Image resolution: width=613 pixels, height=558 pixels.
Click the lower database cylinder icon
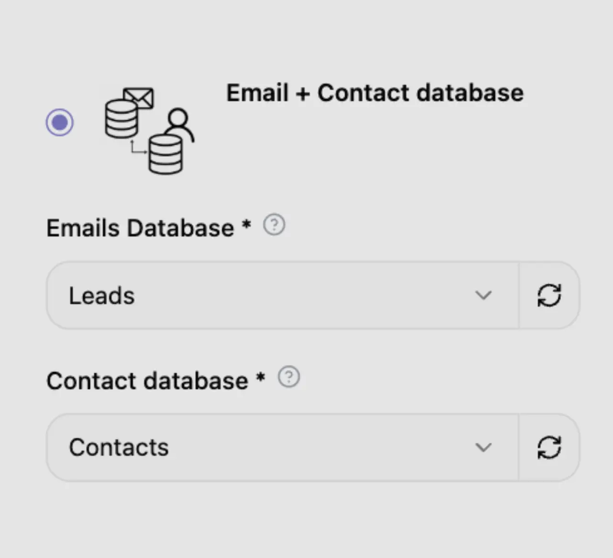(165, 154)
